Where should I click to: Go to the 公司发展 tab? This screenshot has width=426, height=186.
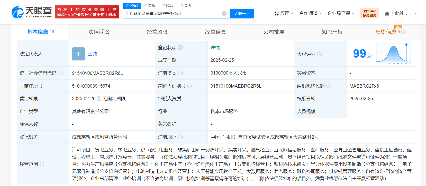(x=274, y=32)
